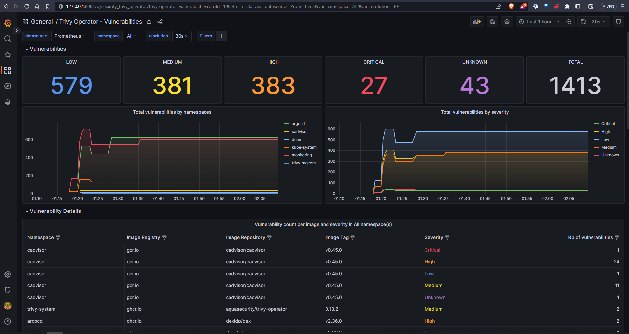Filter the Namespace column
Image resolution: width=629 pixels, height=334 pixels.
tap(58, 237)
